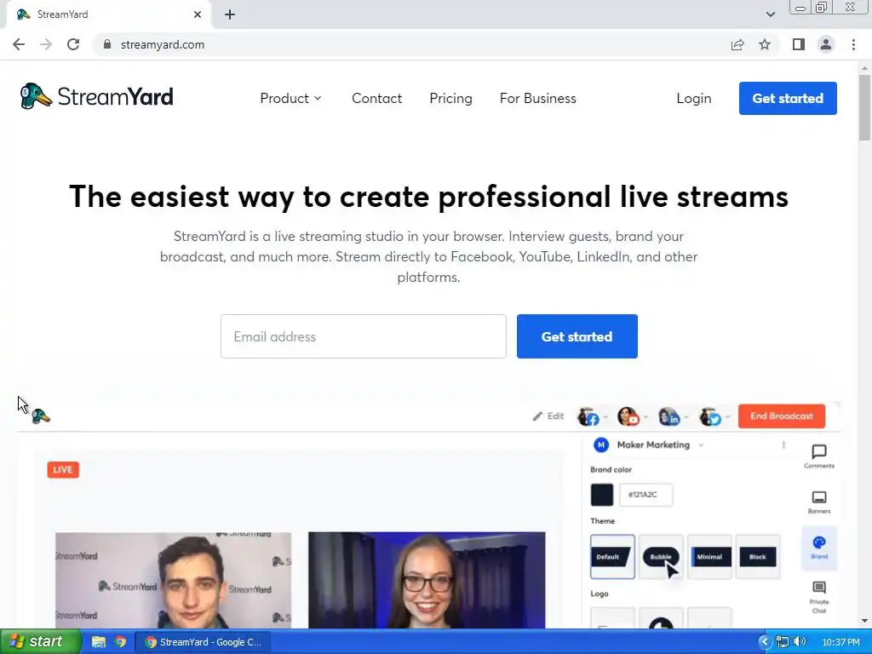Open a new tab with plus button
872x654 pixels.
pyautogui.click(x=230, y=14)
